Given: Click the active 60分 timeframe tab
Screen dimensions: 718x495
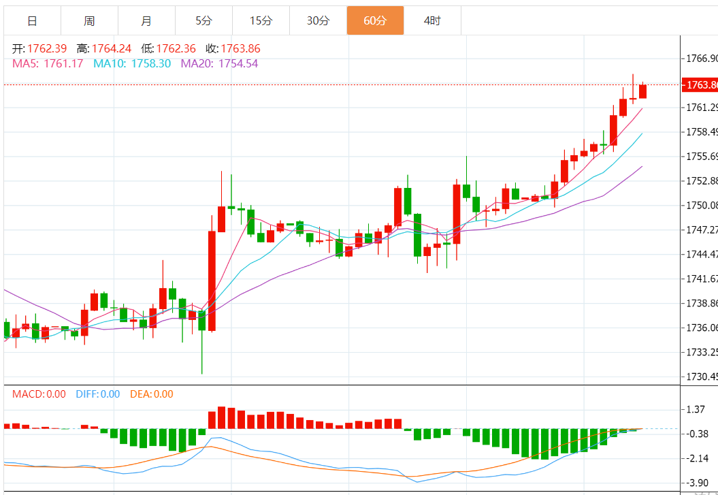Looking at the screenshot, I should [376, 20].
